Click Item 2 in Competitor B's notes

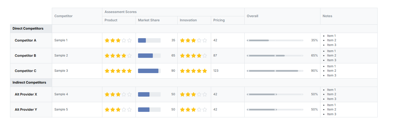coord(331,56)
